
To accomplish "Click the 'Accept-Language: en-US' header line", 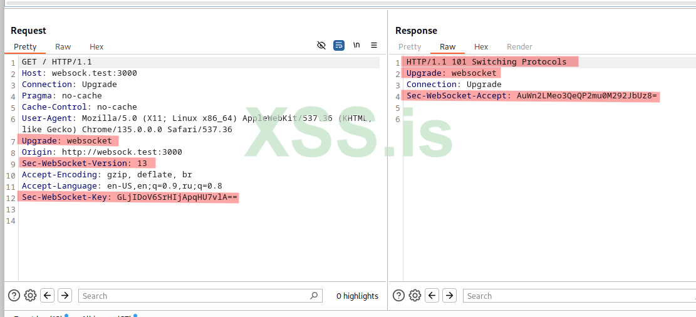I will coord(122,186).
